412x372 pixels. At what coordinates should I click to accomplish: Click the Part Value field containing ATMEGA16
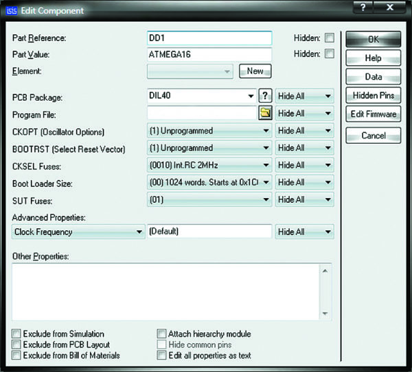click(209, 55)
